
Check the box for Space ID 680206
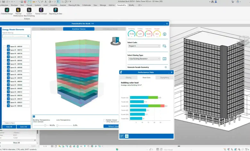[x=5, y=85]
